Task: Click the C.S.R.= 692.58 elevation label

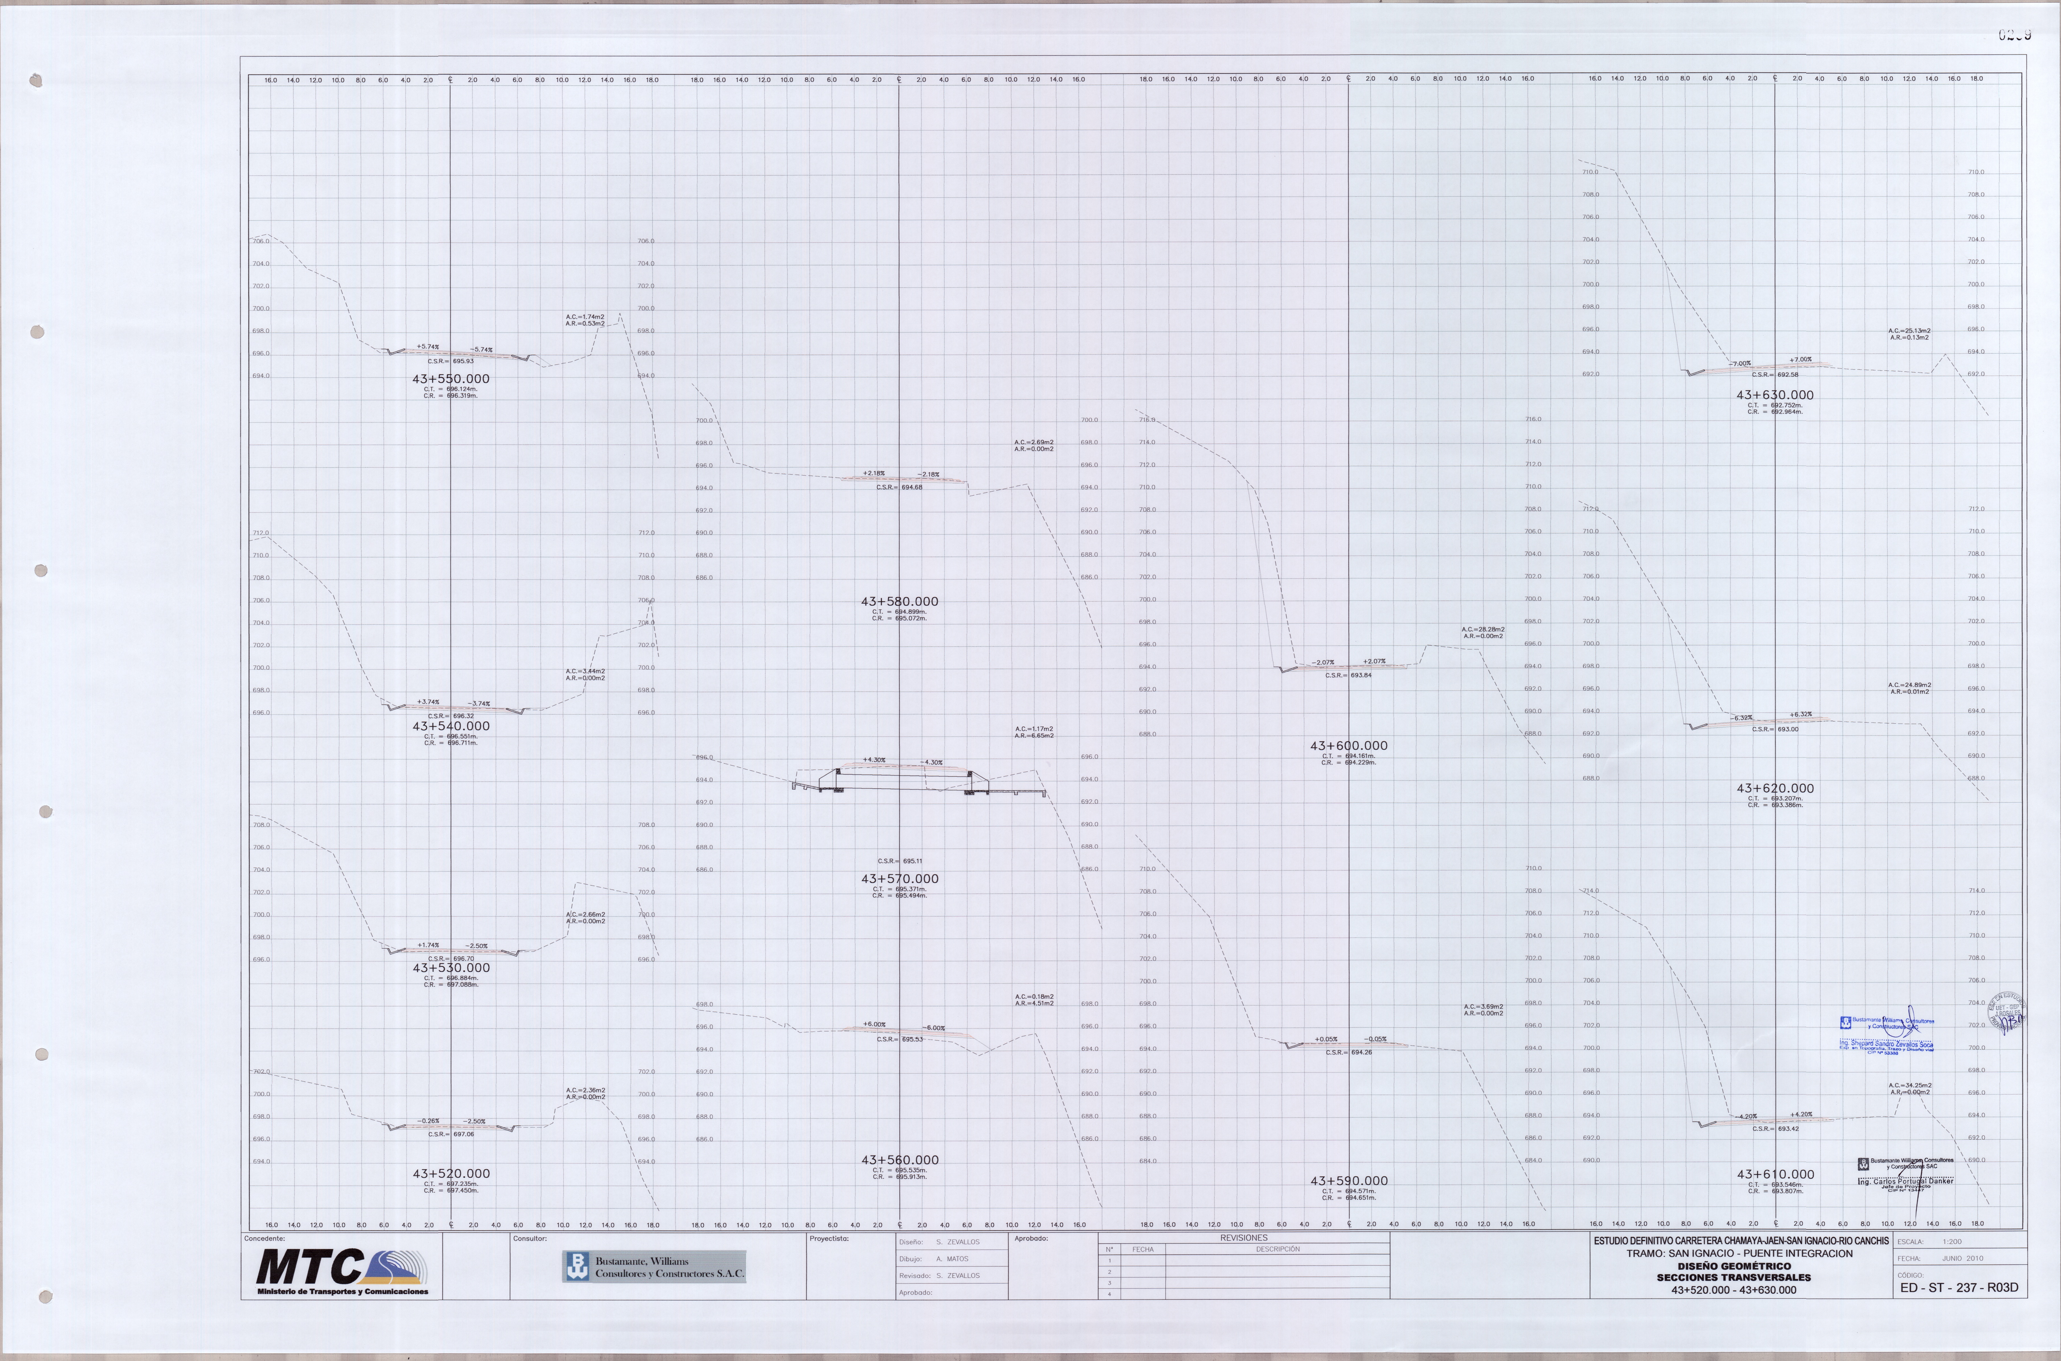Action: pos(1775,375)
